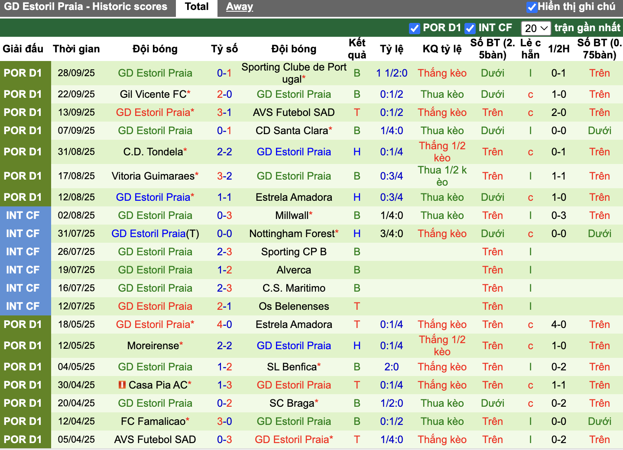
Task: Open the C.D. Tondela team link
Action: point(153,152)
